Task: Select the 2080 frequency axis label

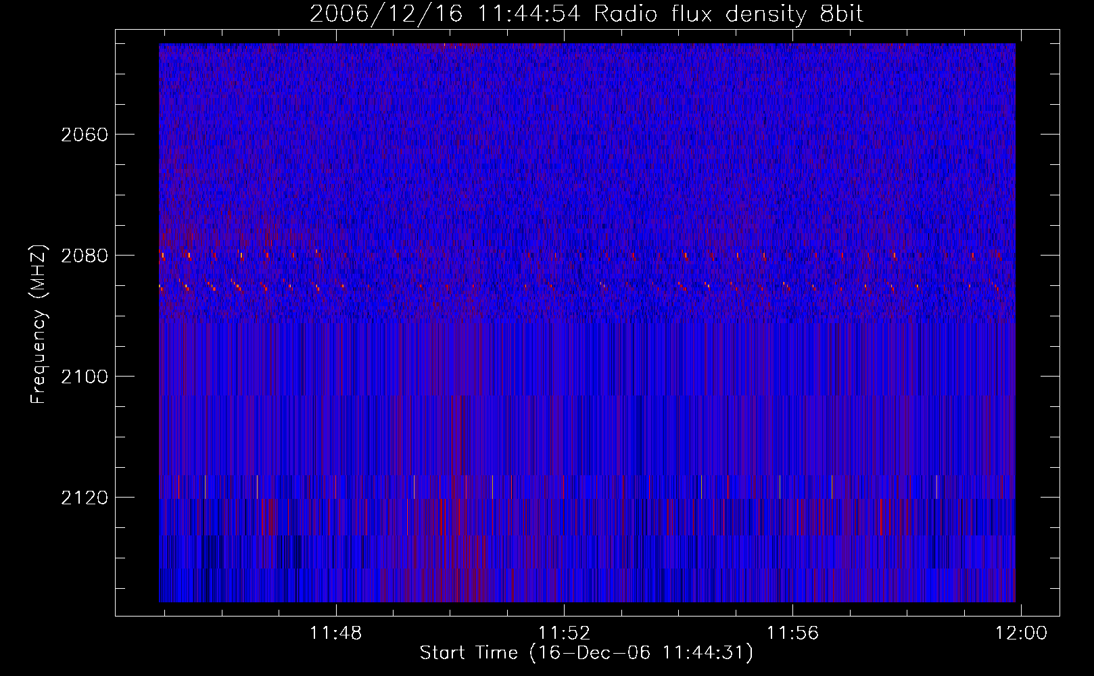Action: (x=85, y=256)
